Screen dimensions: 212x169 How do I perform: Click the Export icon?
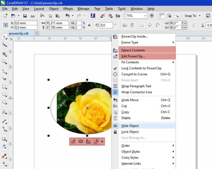[110, 16]
